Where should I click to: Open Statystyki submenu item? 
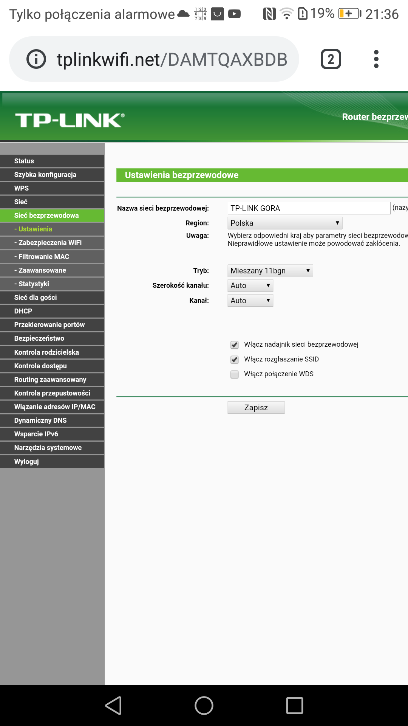(x=52, y=284)
